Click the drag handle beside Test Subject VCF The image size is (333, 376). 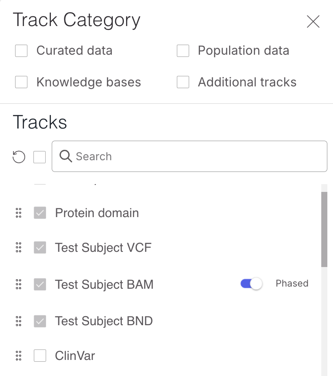click(18, 248)
